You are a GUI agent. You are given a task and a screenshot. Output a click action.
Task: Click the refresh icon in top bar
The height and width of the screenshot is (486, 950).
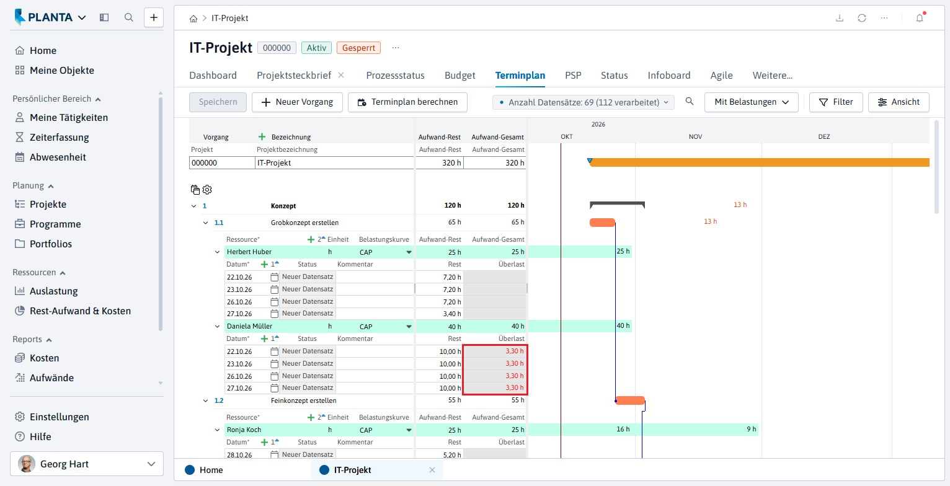(862, 18)
